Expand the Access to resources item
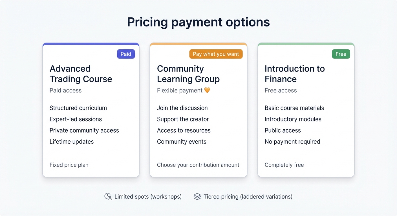This screenshot has width=397, height=216. [184, 130]
